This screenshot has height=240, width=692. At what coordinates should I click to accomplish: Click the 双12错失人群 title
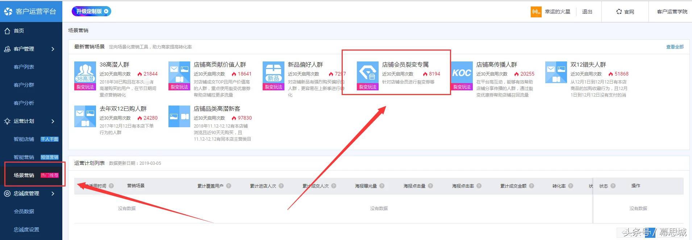[588, 65]
